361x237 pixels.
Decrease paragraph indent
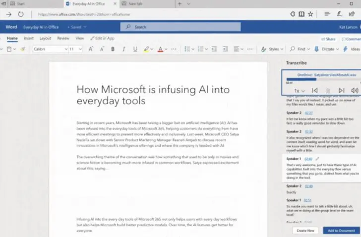214,49
